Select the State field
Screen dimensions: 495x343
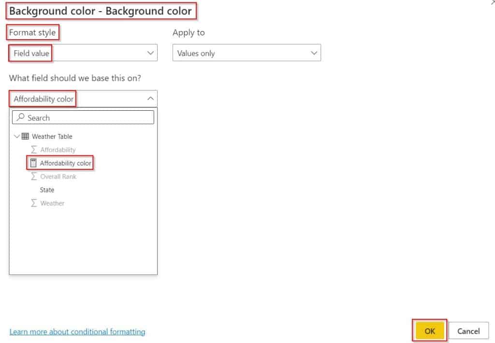47,190
